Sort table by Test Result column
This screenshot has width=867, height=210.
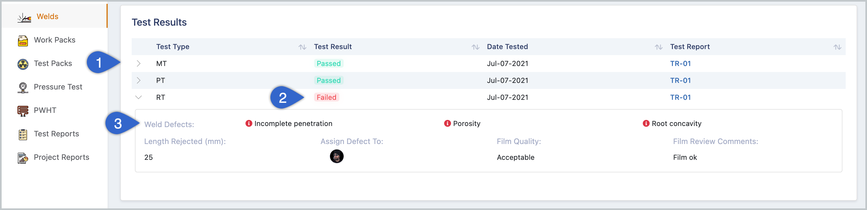click(x=475, y=47)
